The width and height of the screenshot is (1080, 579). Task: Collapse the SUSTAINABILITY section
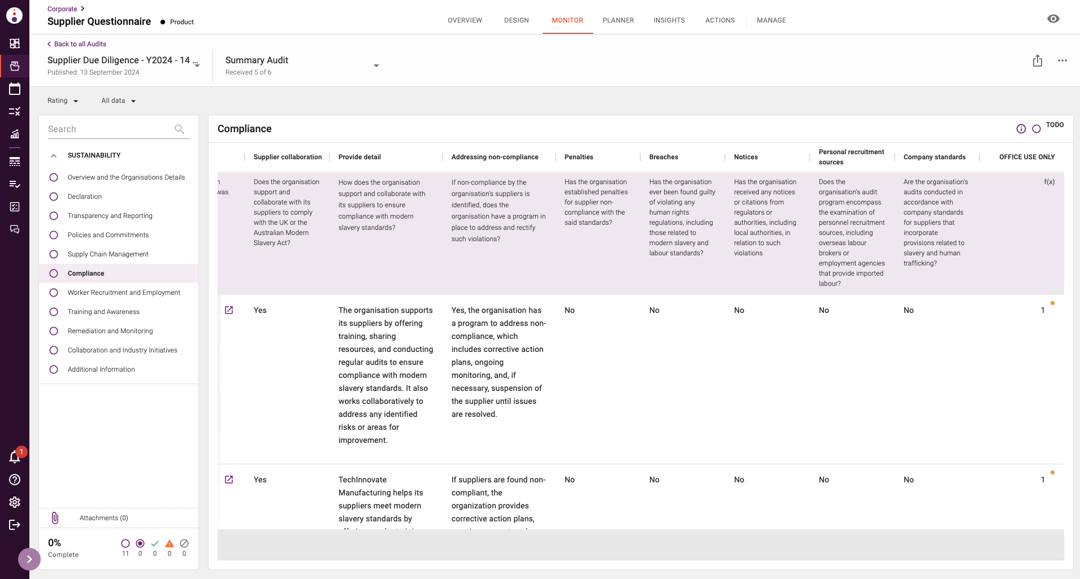coord(54,155)
